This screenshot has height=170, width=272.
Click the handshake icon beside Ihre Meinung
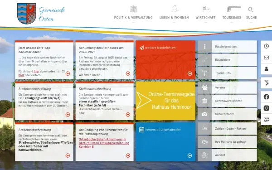pos(205,142)
